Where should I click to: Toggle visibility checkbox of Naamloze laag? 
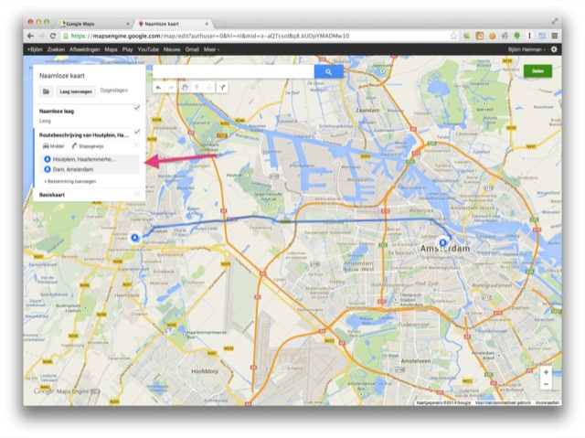(137, 108)
